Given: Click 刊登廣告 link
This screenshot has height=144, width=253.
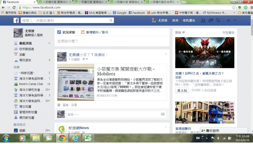Looking at the screenshot, I should pos(228,33).
